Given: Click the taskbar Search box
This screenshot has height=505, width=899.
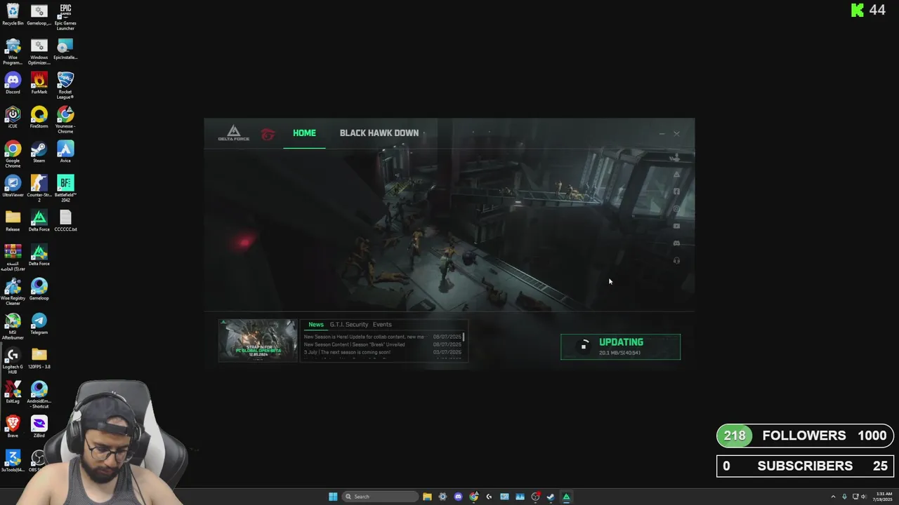Looking at the screenshot, I should pos(379,497).
